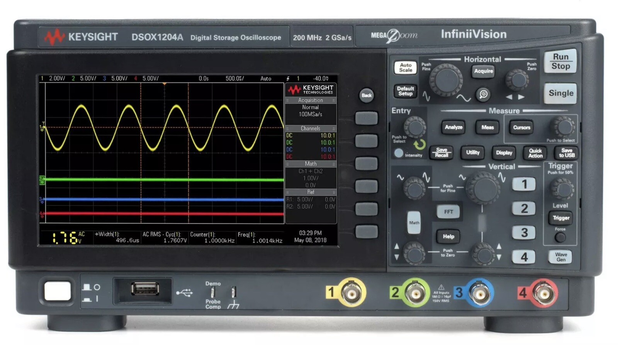Click the yellow DC 10.0:1 channel row
618x345 pixels.
point(311,135)
